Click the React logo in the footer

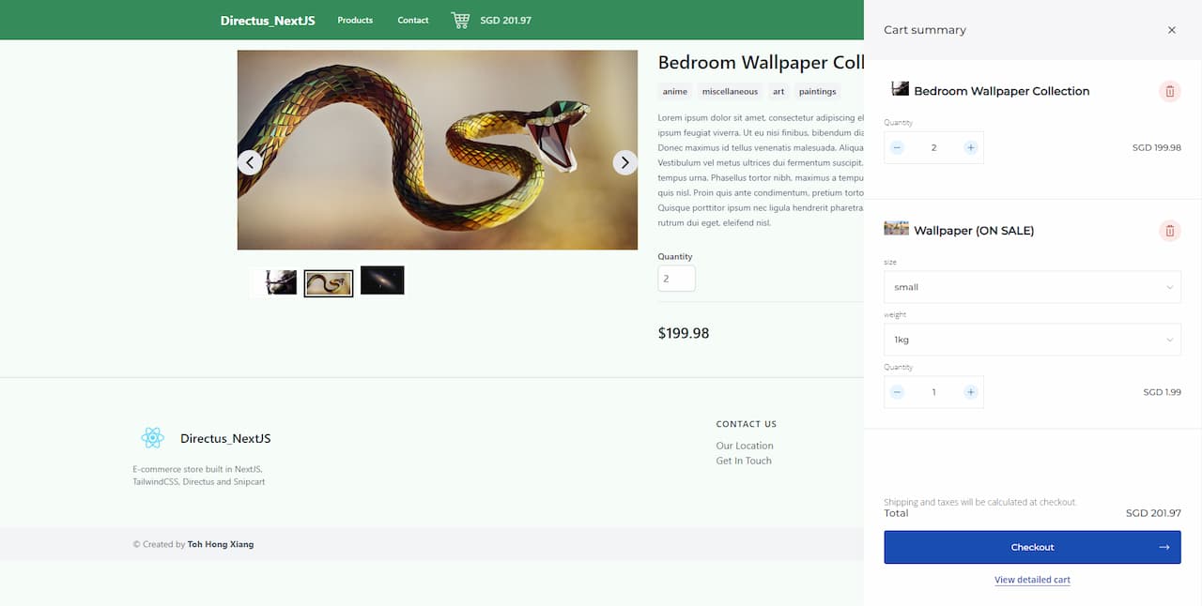(153, 438)
